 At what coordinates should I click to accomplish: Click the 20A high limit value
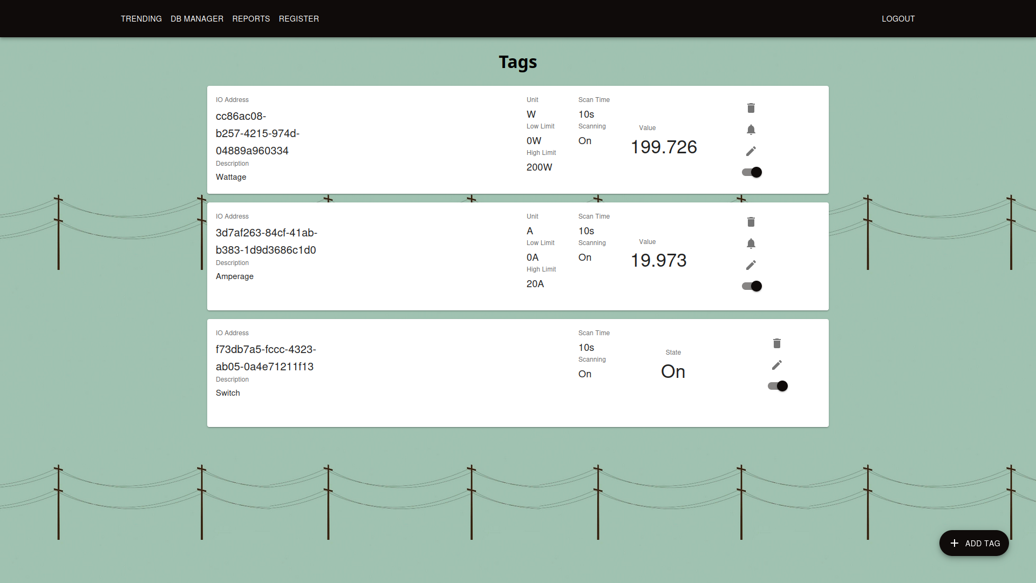tap(535, 284)
